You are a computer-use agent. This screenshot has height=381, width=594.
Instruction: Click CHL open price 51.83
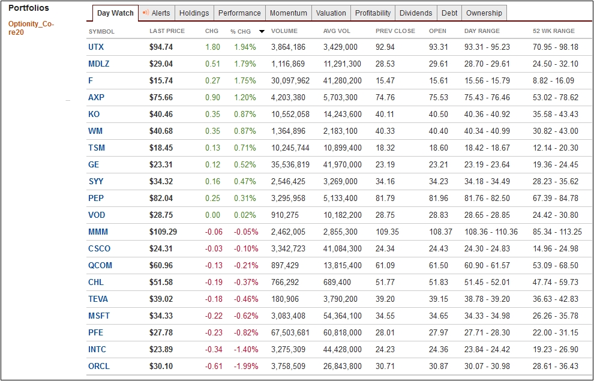439,282
